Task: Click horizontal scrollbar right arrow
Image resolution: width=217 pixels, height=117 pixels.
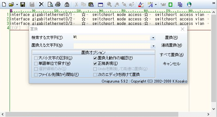Action: point(208,114)
